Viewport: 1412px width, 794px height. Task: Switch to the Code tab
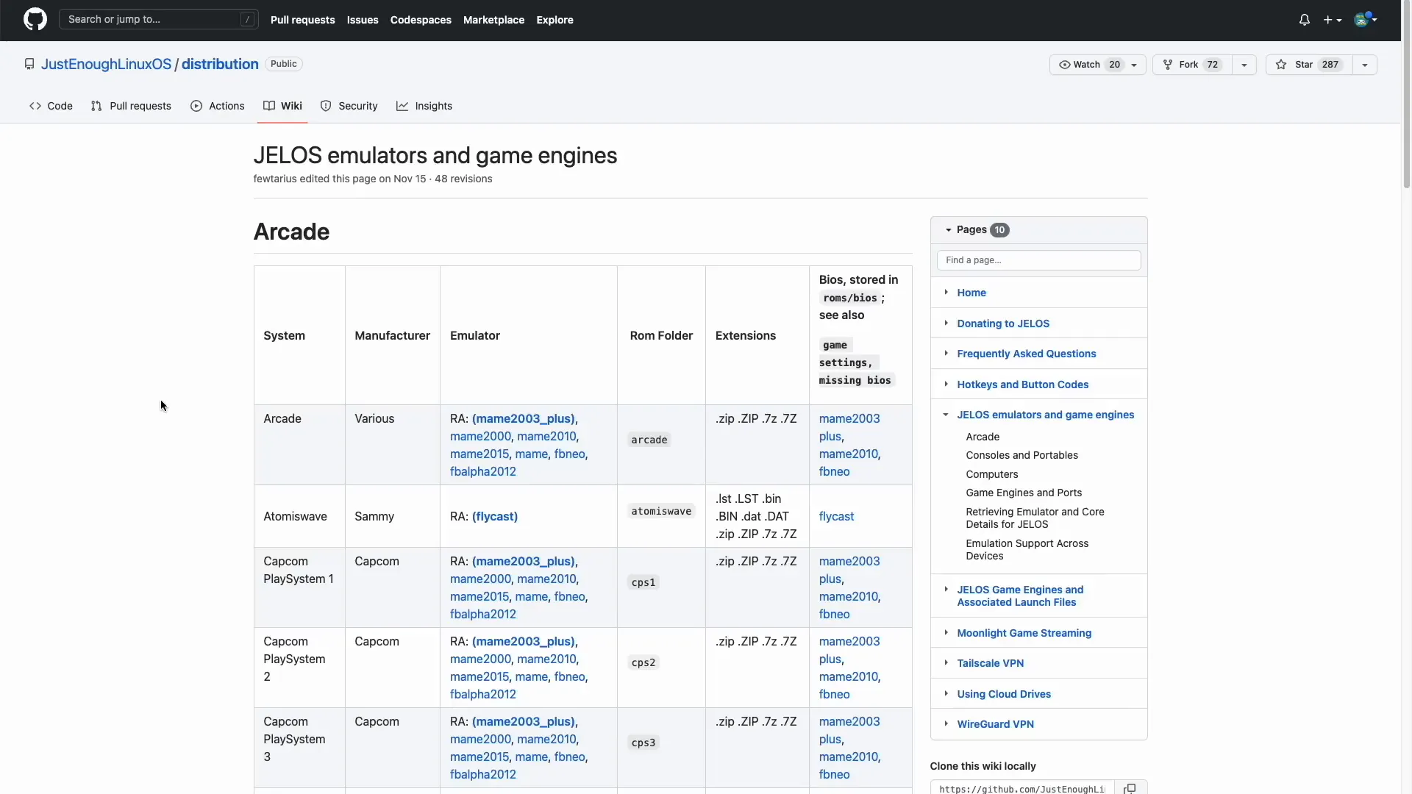pos(51,106)
